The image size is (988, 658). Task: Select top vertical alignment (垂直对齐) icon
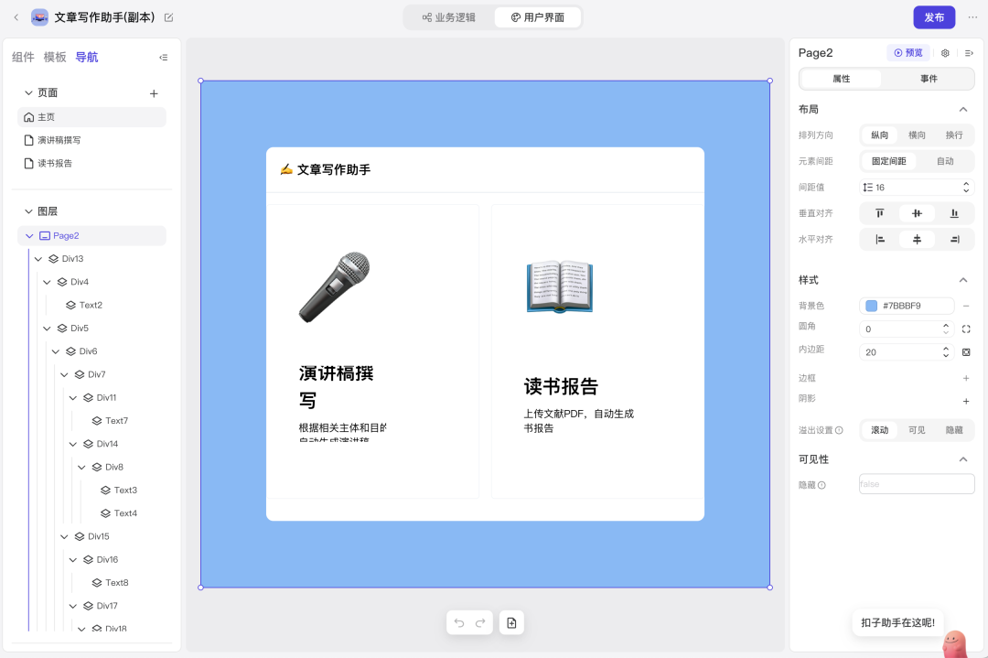[x=879, y=212]
